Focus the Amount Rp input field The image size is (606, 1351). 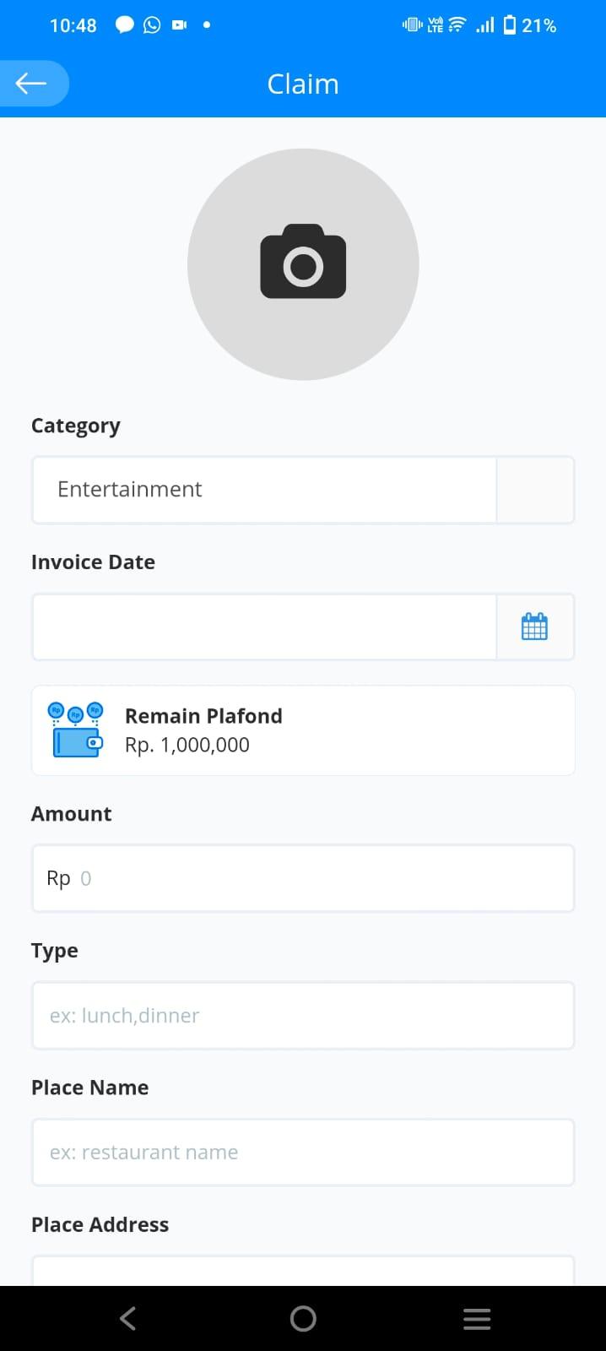coord(303,878)
